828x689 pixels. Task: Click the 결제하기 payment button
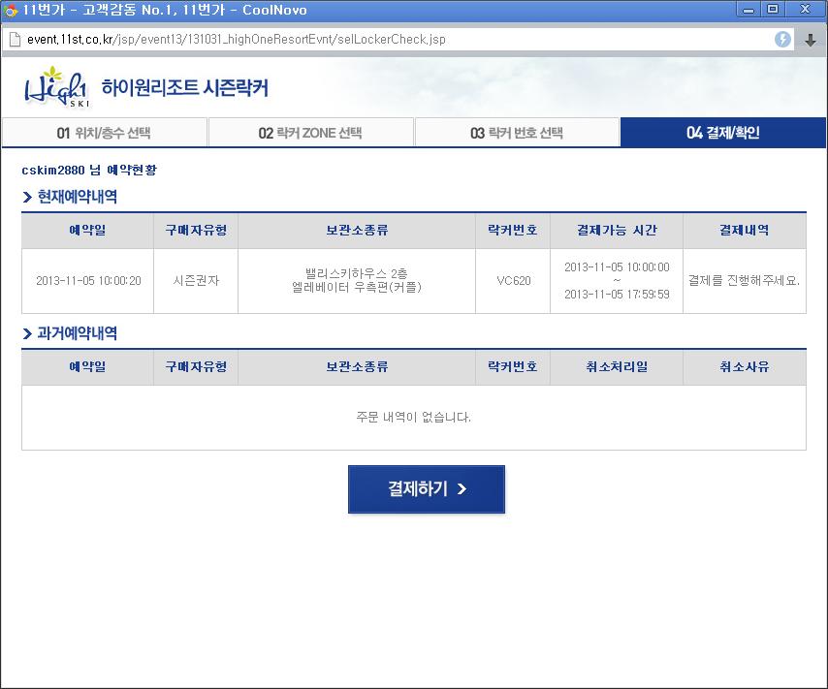pos(427,489)
